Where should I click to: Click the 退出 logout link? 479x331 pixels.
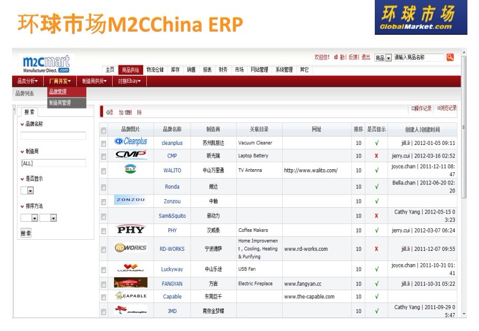[366, 57]
